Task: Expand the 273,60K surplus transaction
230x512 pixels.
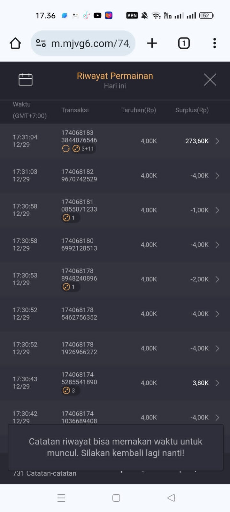Action: pyautogui.click(x=217, y=141)
